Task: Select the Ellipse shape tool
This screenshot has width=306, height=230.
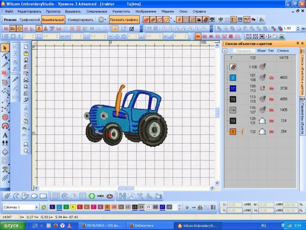Action: point(34,196)
